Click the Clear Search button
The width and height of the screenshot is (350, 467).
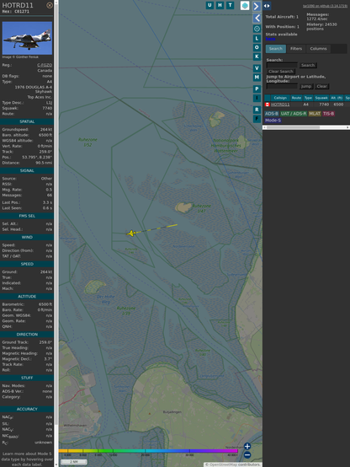[281, 72]
